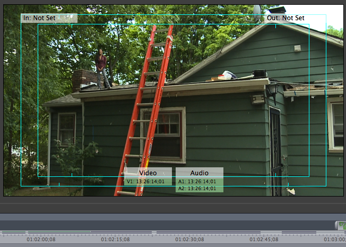Click the lantern light beside the door
Viewport: 346px width, 247px height.
[x=273, y=91]
